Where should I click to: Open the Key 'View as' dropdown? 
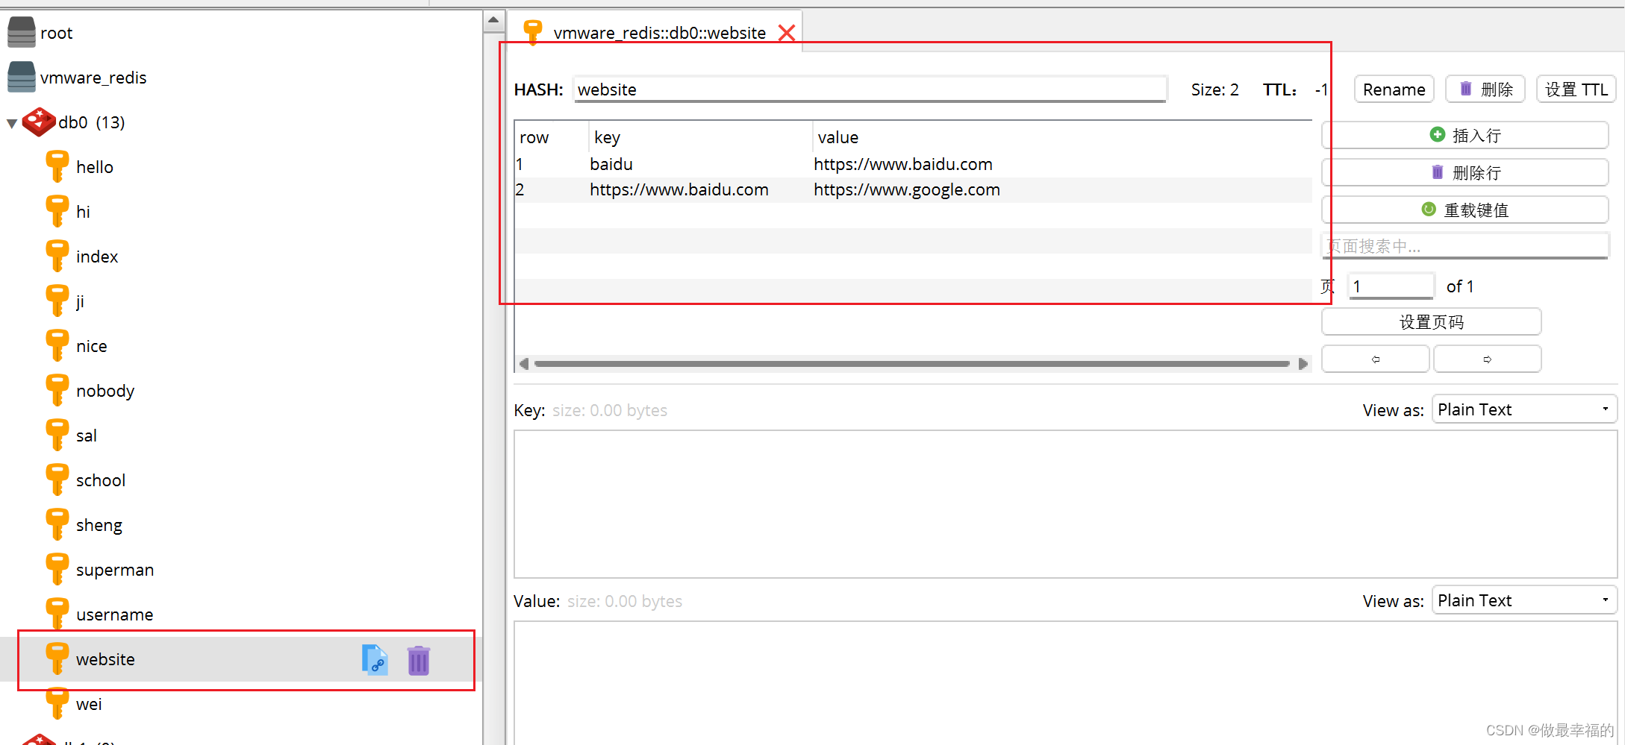tap(1524, 409)
